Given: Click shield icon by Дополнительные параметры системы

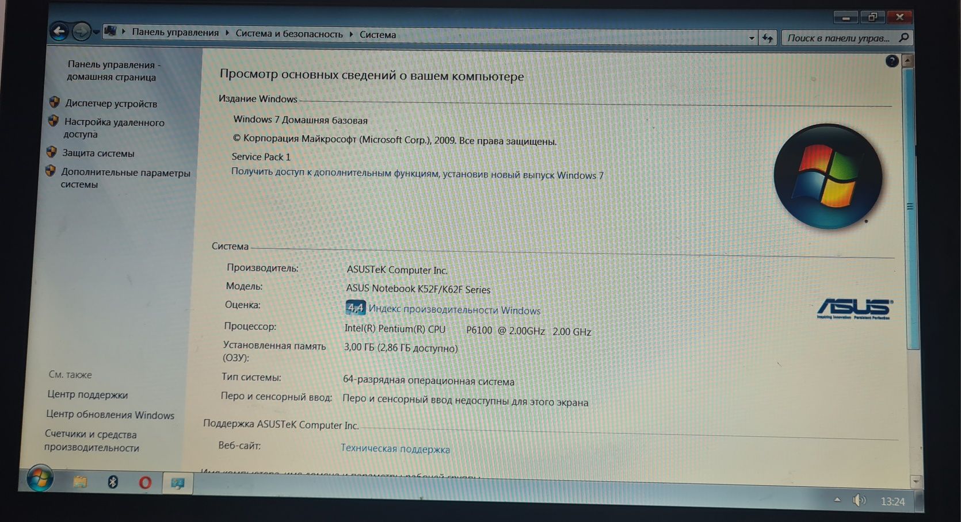Looking at the screenshot, I should (x=50, y=171).
